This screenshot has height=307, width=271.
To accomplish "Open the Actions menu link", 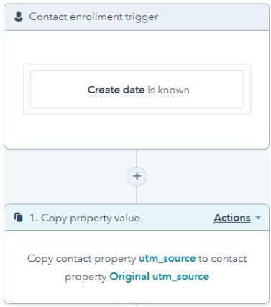I will pos(232,218).
